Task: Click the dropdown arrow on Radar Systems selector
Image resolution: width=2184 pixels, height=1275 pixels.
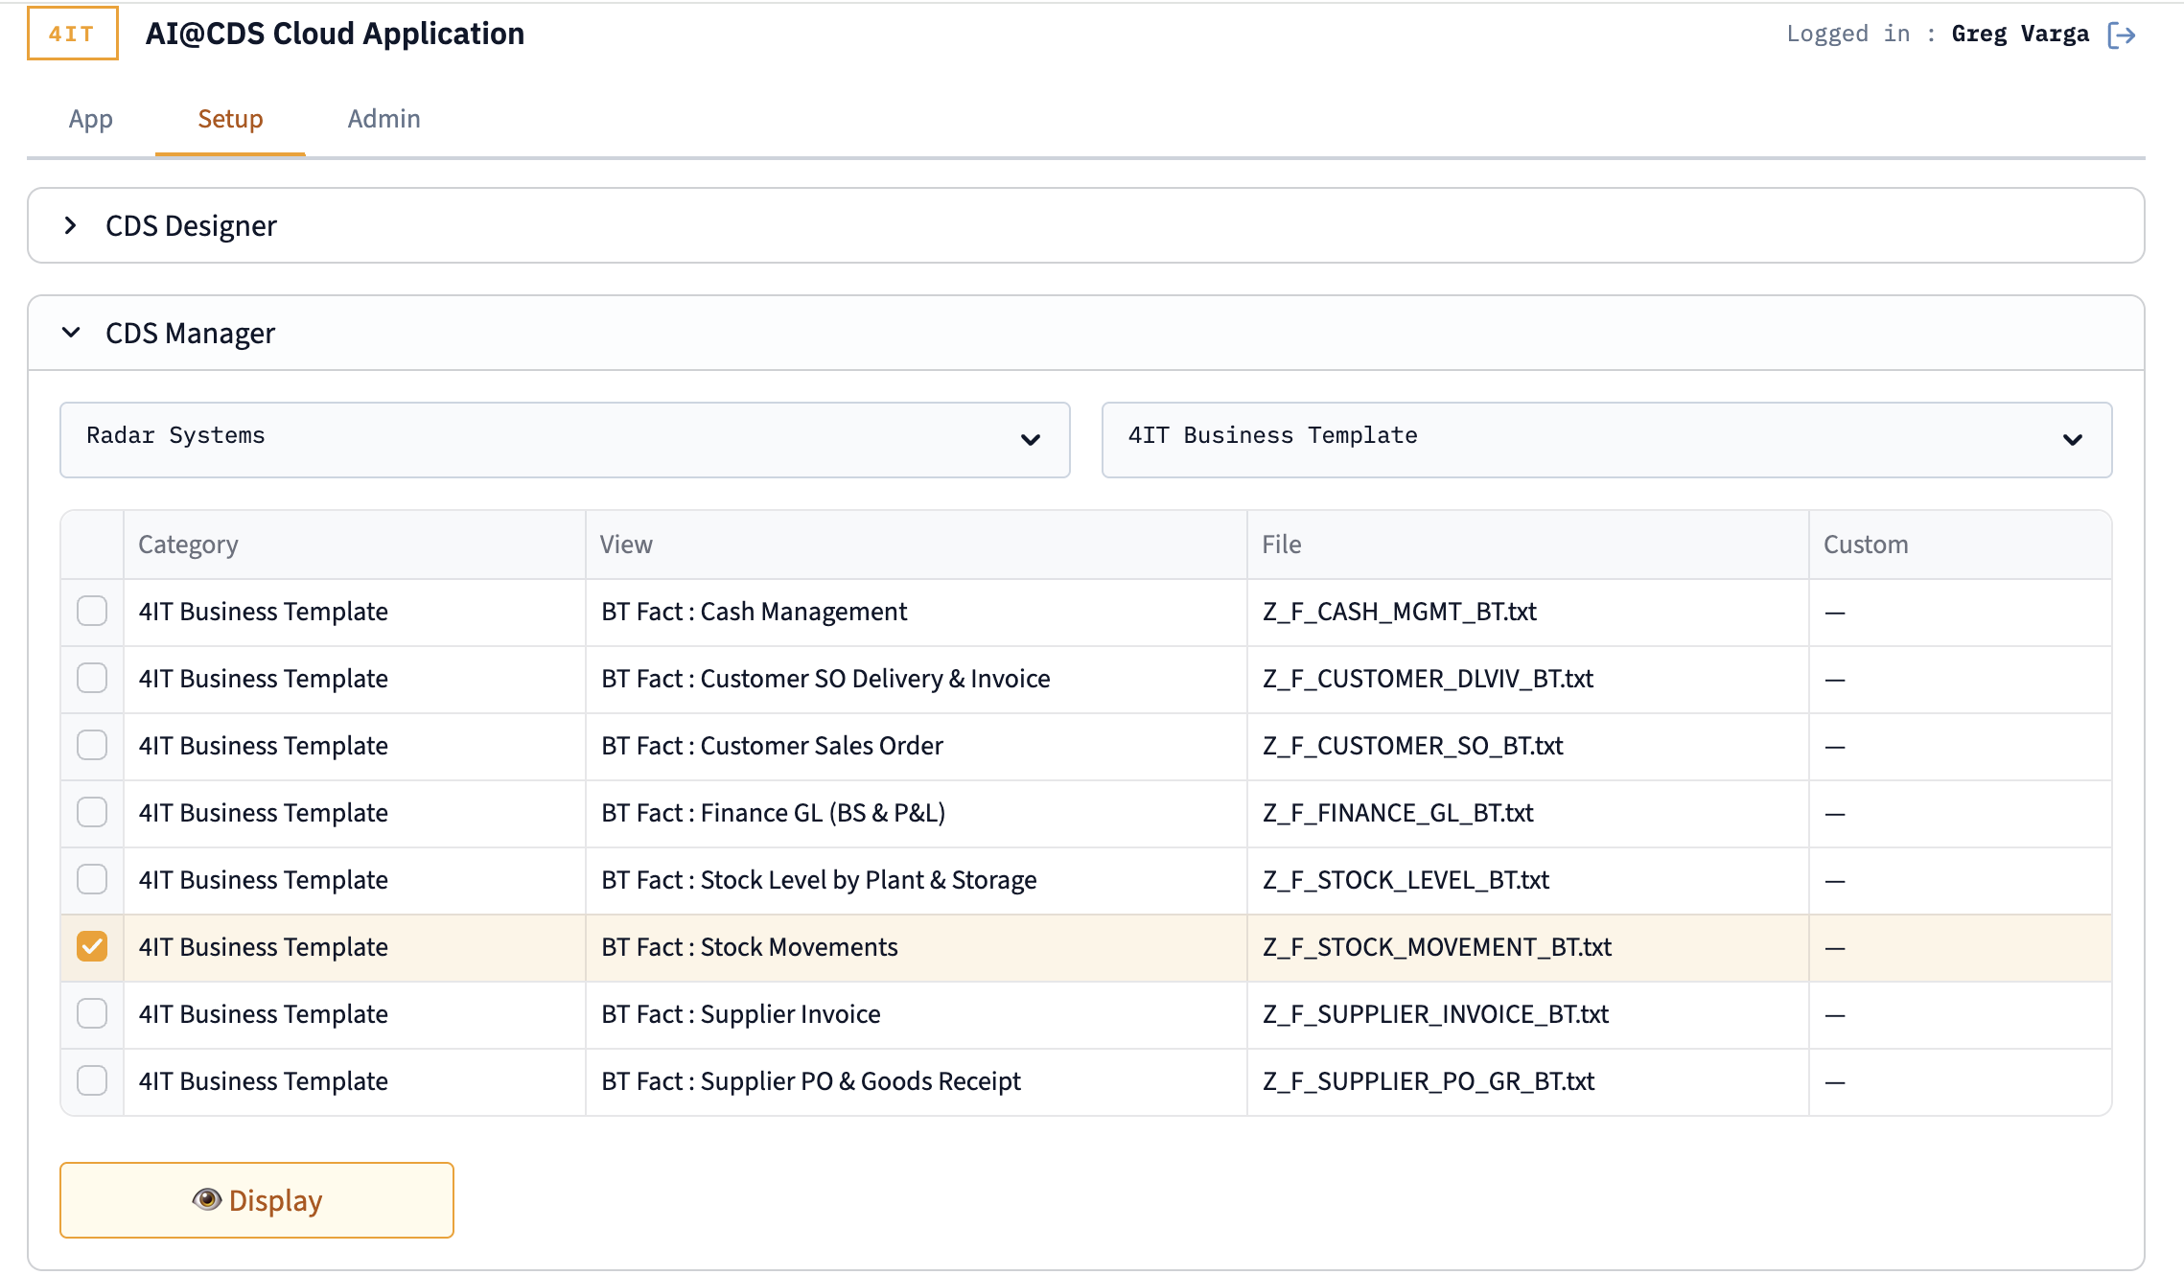Action: point(1031,440)
